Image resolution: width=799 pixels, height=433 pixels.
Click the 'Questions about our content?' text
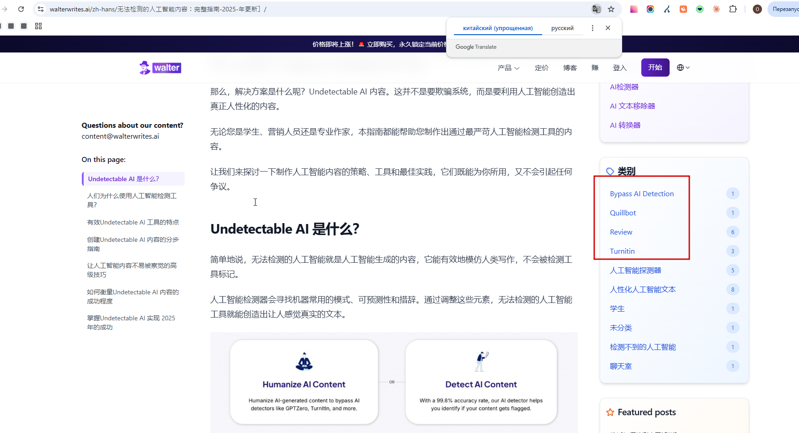coord(133,125)
